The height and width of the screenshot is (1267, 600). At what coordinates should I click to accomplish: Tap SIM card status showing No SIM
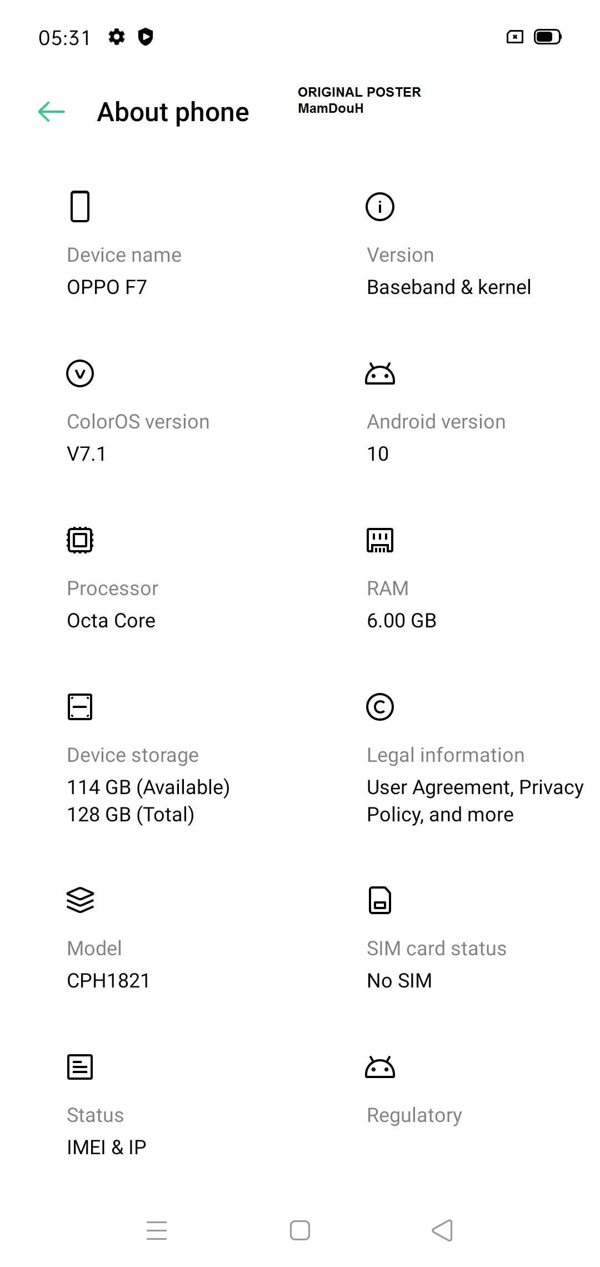[x=399, y=980]
